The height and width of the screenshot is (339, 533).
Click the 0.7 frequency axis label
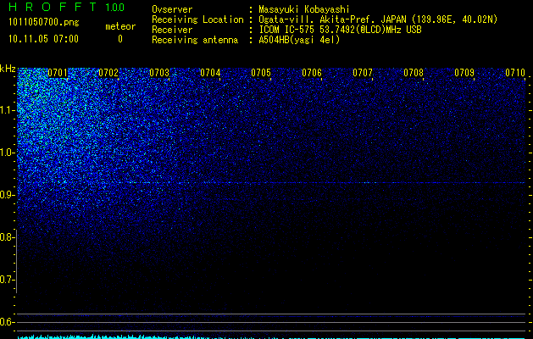7,280
